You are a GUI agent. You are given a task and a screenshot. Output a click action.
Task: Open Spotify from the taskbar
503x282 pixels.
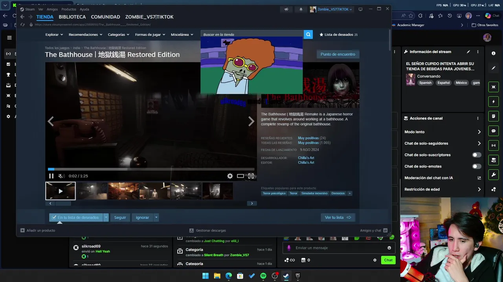263,276
